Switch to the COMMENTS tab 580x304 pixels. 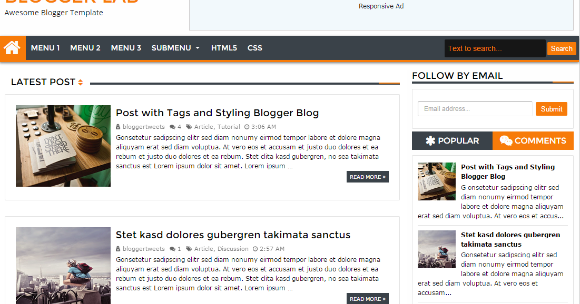533,141
